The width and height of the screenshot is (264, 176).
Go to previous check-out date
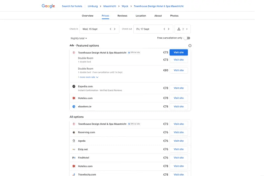164,29
